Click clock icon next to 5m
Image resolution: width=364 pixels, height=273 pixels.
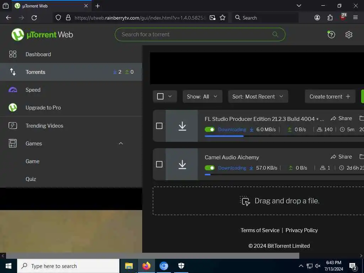click(x=342, y=129)
